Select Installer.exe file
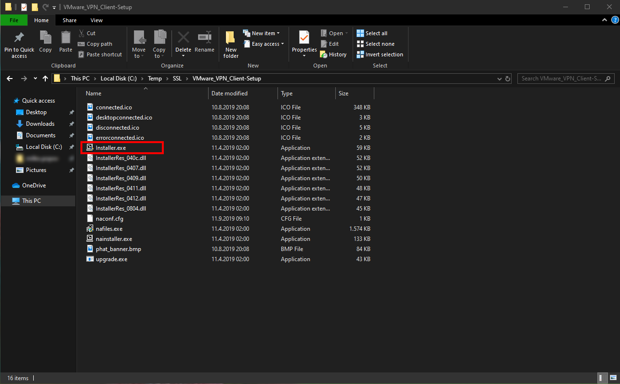The width and height of the screenshot is (620, 384). point(111,148)
